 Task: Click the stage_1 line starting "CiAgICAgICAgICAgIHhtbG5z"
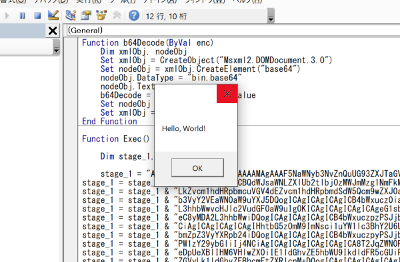click(241, 226)
